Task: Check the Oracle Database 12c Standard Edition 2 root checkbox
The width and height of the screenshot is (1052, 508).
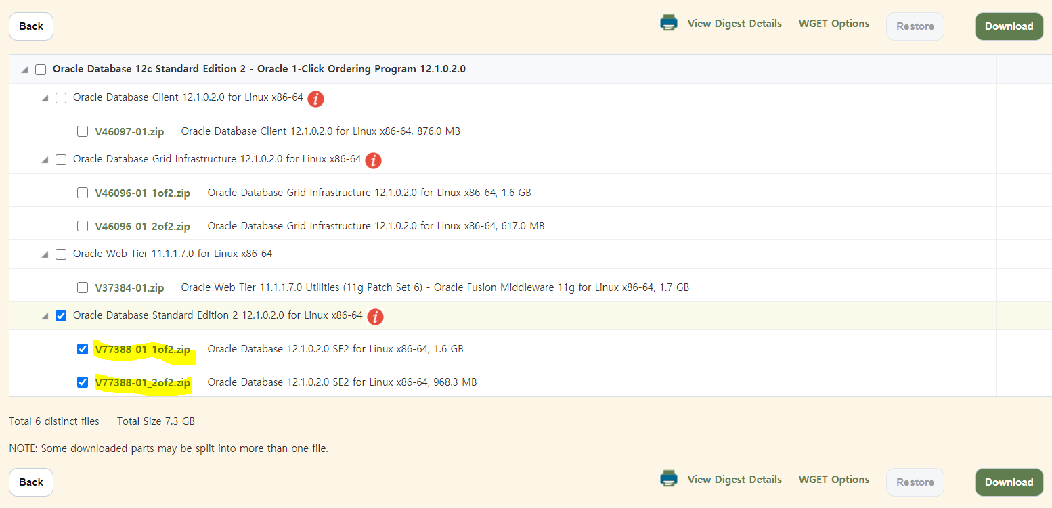Action: tap(41, 70)
